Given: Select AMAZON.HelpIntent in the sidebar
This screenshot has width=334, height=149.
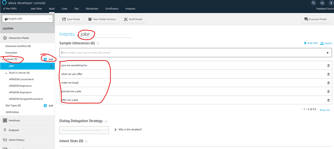Looking at the screenshot, I should [21, 86].
